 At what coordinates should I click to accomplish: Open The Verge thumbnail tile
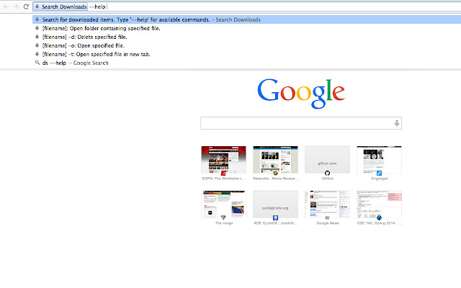click(x=223, y=204)
